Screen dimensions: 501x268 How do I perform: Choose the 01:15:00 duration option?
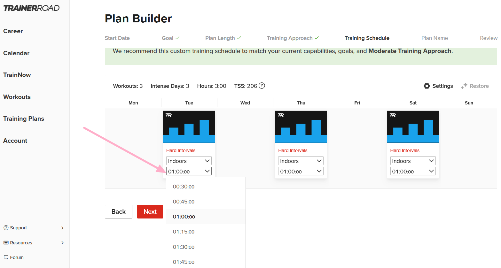(x=206, y=232)
